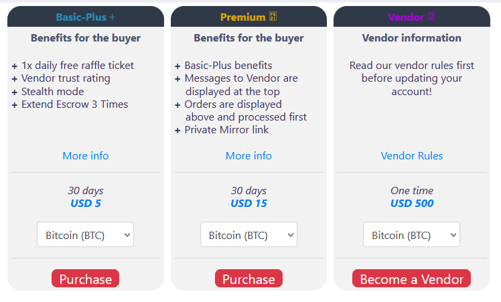Click the yellow icon next to Premium

click(273, 17)
